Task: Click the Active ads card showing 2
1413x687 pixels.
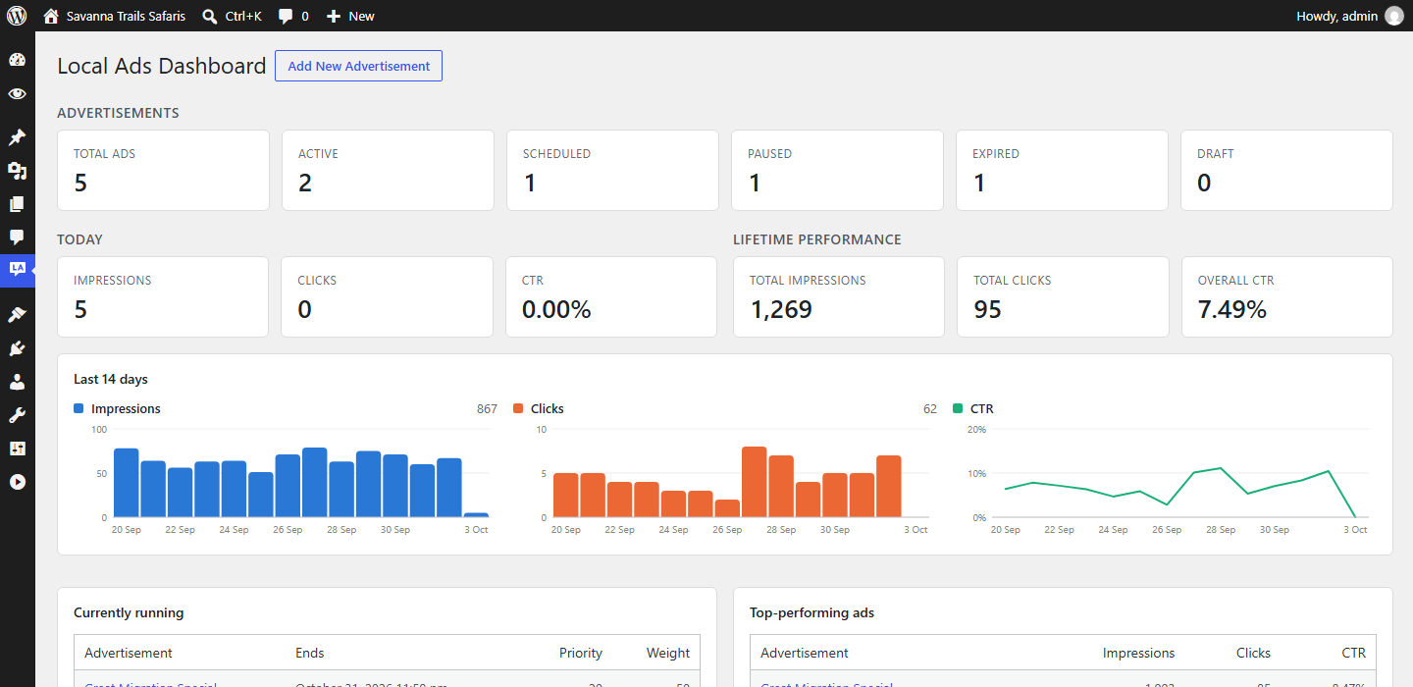Action: (x=388, y=170)
